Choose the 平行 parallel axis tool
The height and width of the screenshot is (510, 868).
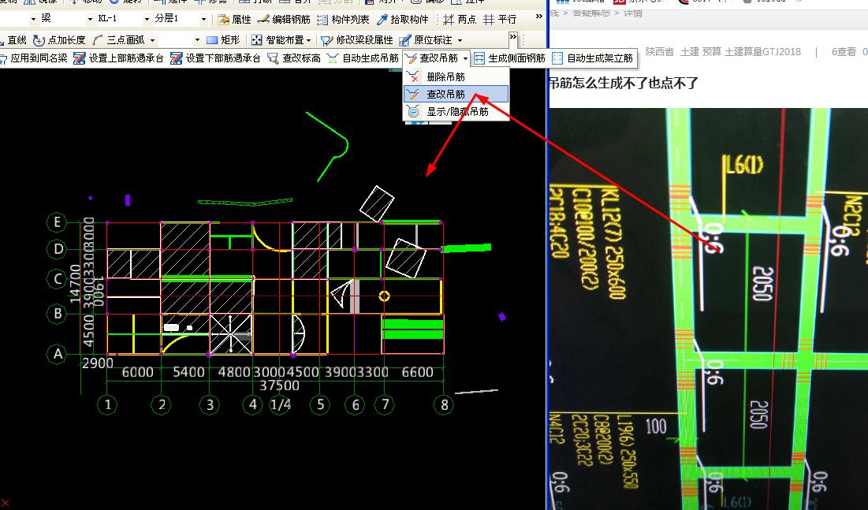(x=500, y=20)
